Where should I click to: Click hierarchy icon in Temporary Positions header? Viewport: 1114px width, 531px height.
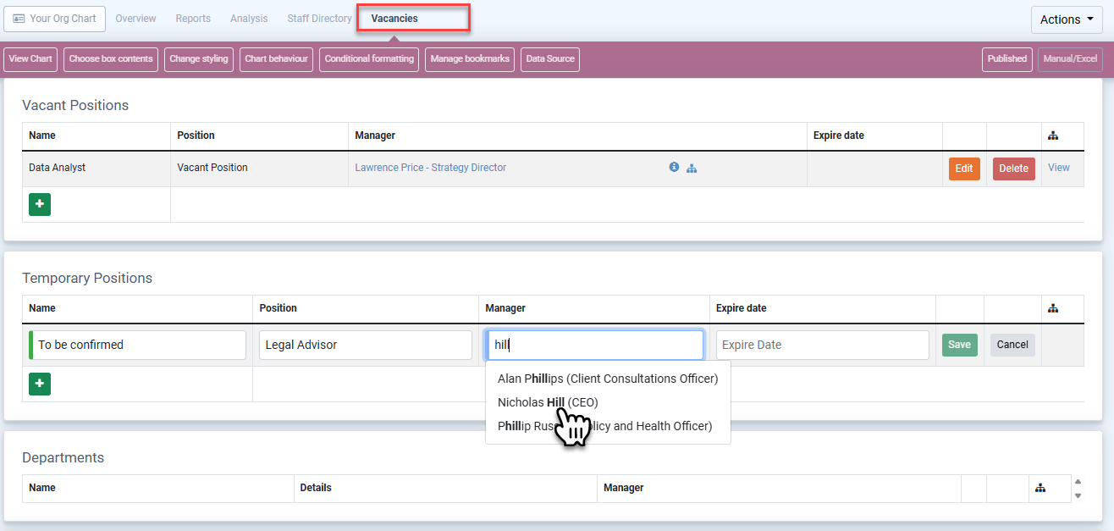coord(1053,308)
